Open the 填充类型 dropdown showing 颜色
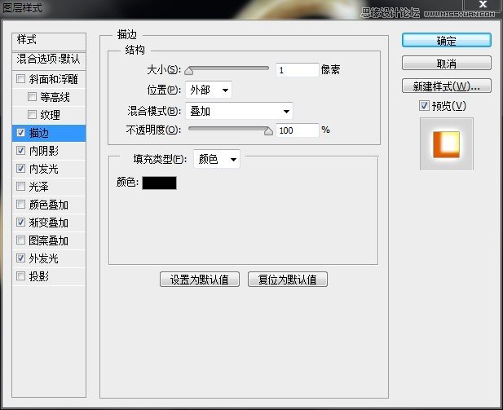The height and width of the screenshot is (410, 503). click(217, 159)
